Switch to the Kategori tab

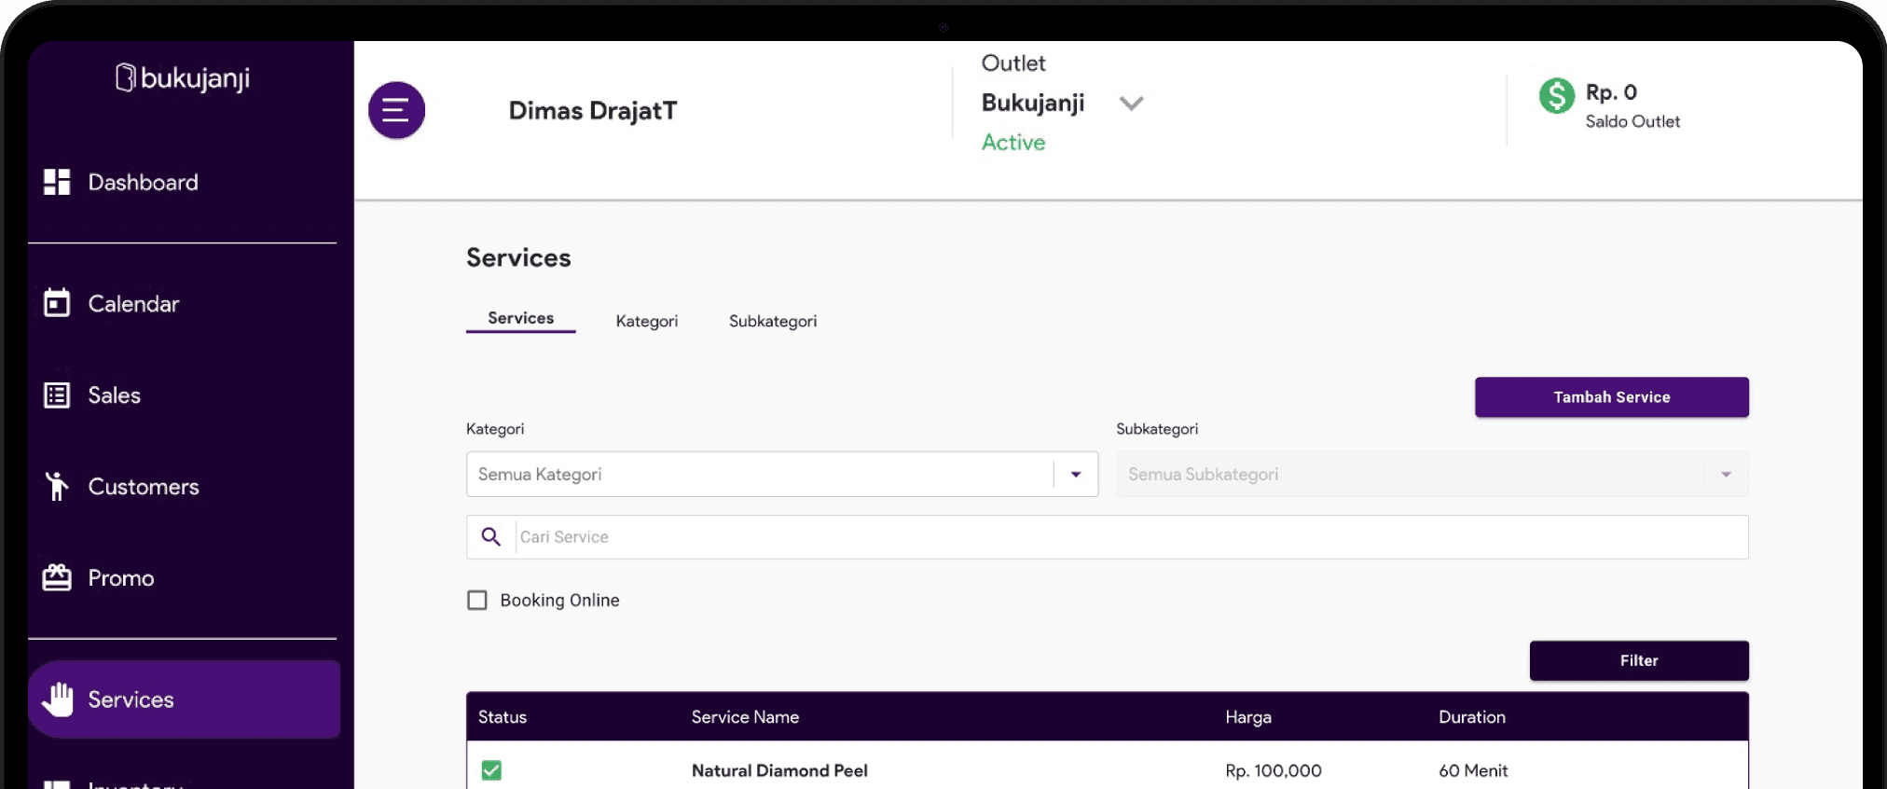[x=646, y=321]
